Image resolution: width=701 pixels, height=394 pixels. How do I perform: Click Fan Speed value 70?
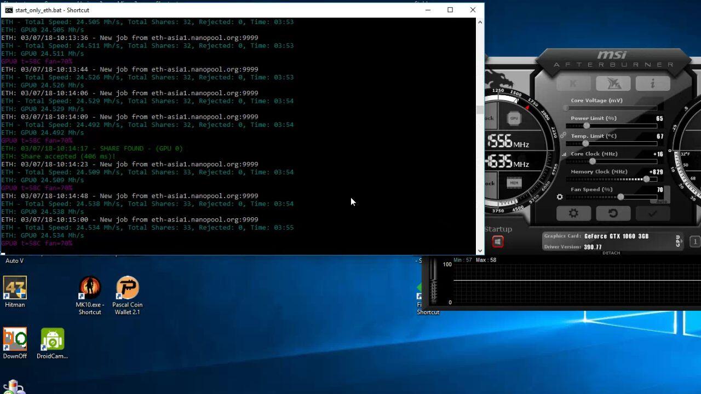pos(660,190)
